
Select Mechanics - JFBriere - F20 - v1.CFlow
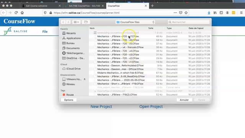click(150, 62)
